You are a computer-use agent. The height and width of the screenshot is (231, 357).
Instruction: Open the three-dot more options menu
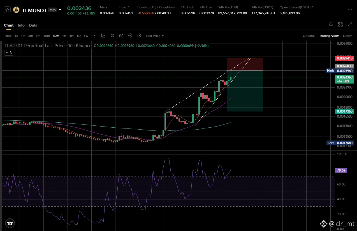350,10
